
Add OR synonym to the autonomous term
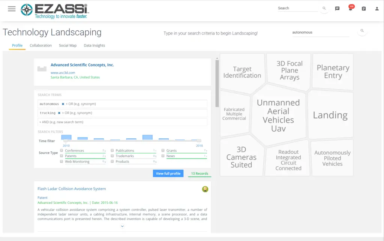point(81,104)
